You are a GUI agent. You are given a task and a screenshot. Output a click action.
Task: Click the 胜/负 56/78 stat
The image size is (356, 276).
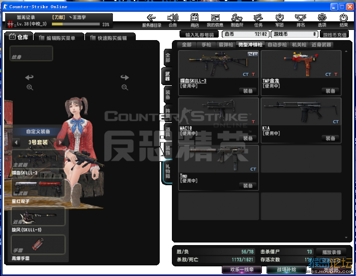click(x=215, y=252)
